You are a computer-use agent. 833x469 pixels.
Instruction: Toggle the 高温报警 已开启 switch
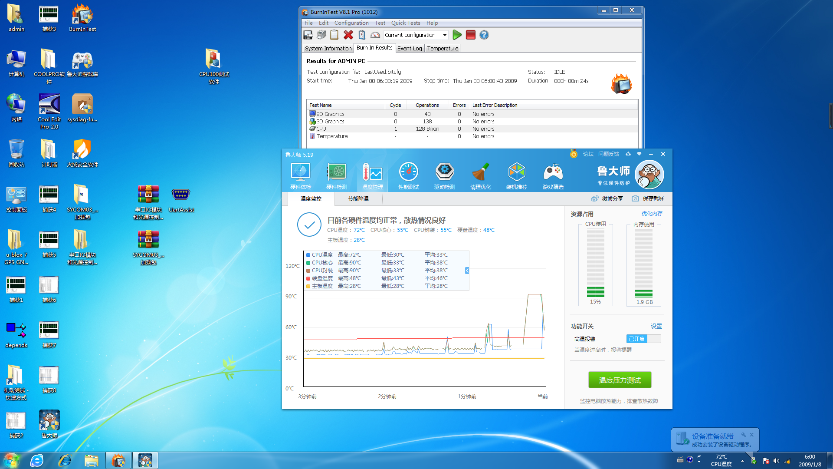coord(643,339)
